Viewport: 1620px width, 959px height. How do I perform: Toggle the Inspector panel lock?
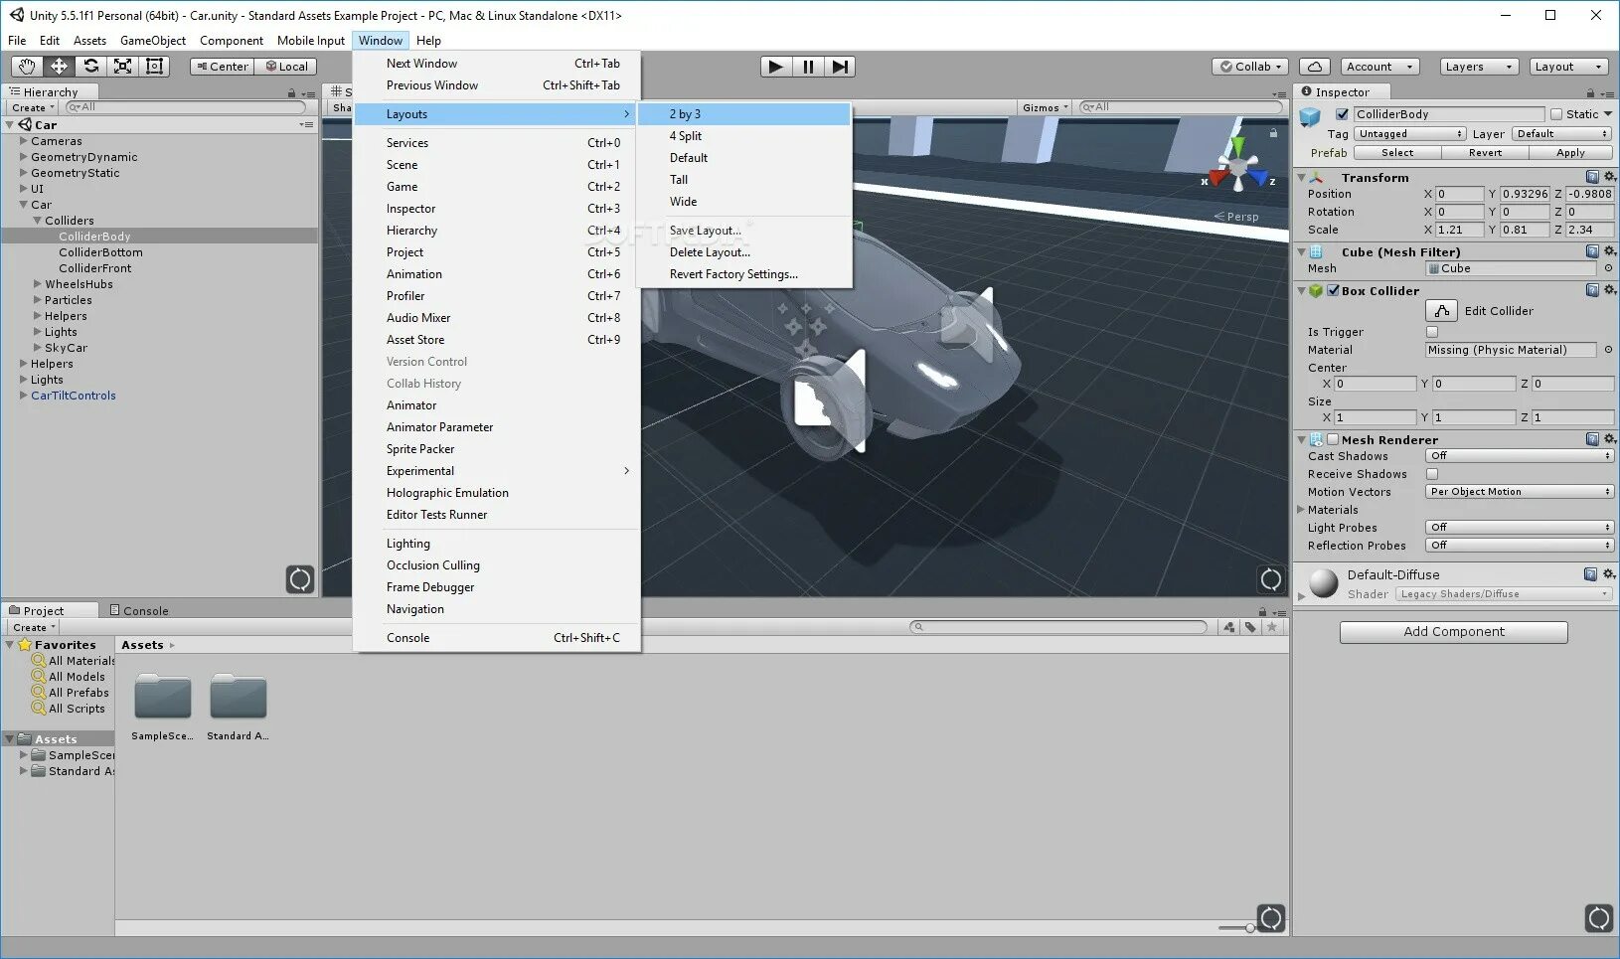coord(1590,93)
